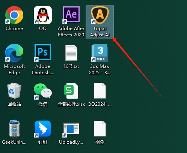This screenshot has height=153, width=187.
Task: Select the QQ20241... blank file icon
Action: click(100, 91)
